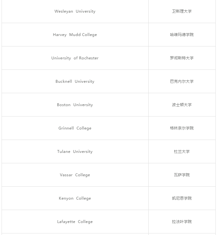The image size is (217, 235).
Task: Select the Chinese name 卫斯理大学
Action: (x=182, y=11)
